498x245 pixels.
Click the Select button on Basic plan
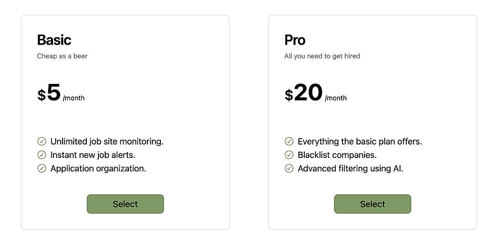(x=125, y=204)
